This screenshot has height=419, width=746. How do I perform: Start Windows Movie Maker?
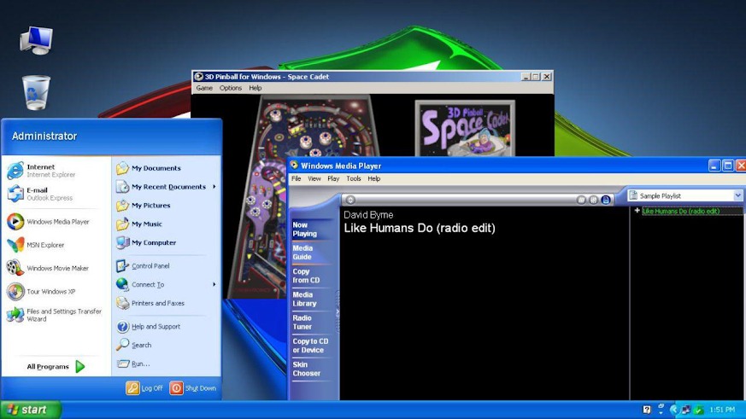pos(56,268)
